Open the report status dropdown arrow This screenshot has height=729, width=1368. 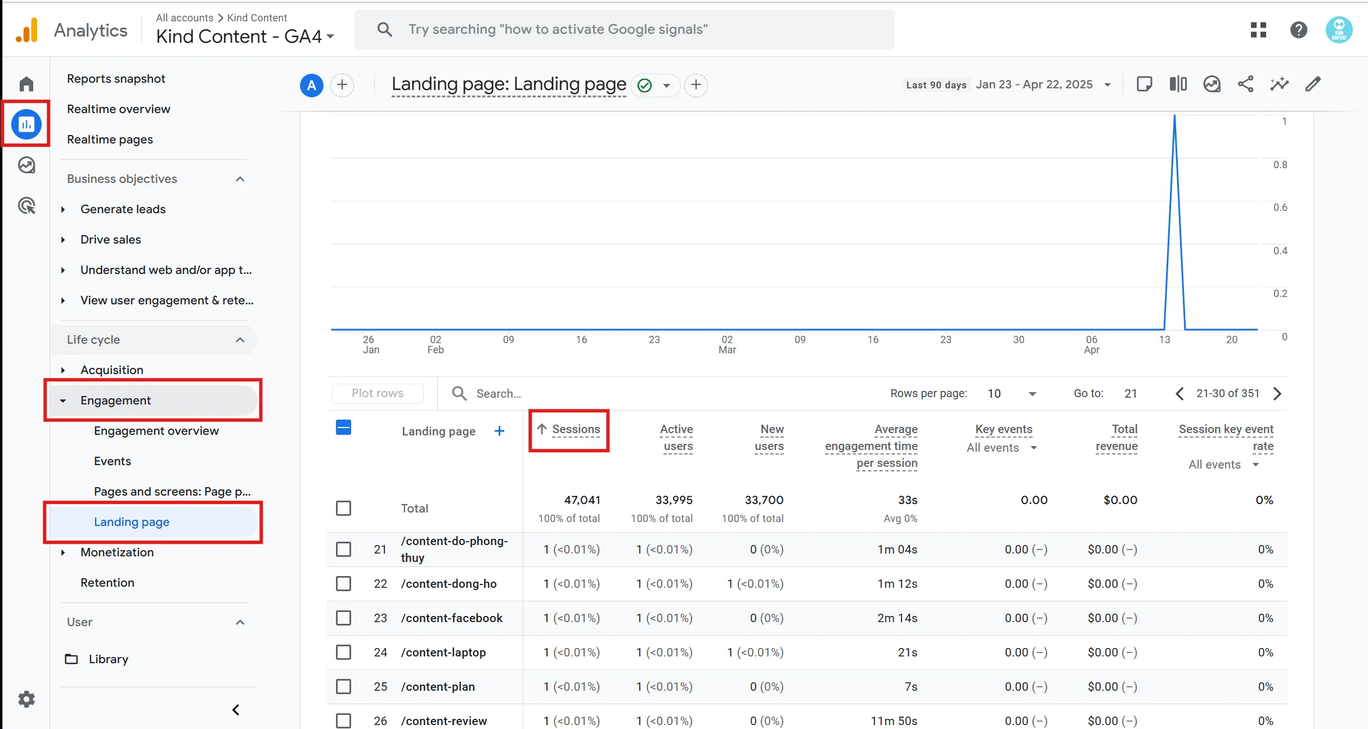tap(666, 85)
